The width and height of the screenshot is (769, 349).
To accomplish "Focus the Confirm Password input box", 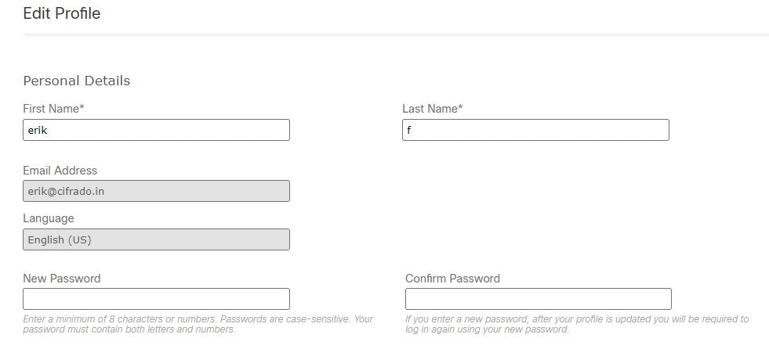I will tap(538, 299).
